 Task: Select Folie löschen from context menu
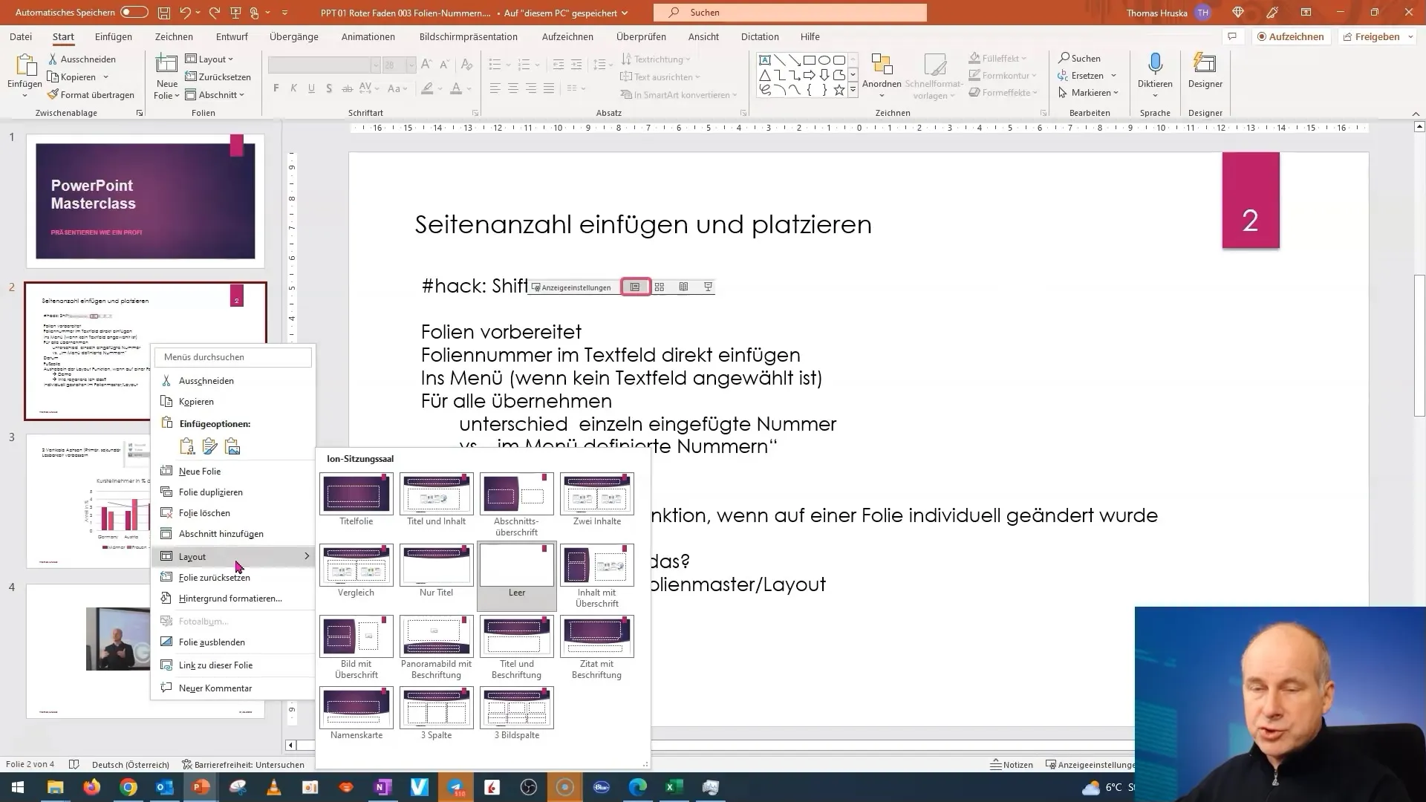[x=205, y=512]
